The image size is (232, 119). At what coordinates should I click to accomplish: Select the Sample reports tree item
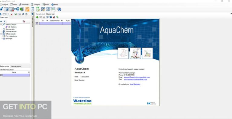(x=11, y=31)
